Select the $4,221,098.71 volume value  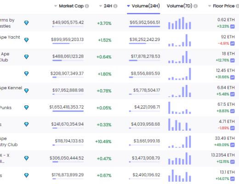(147, 107)
